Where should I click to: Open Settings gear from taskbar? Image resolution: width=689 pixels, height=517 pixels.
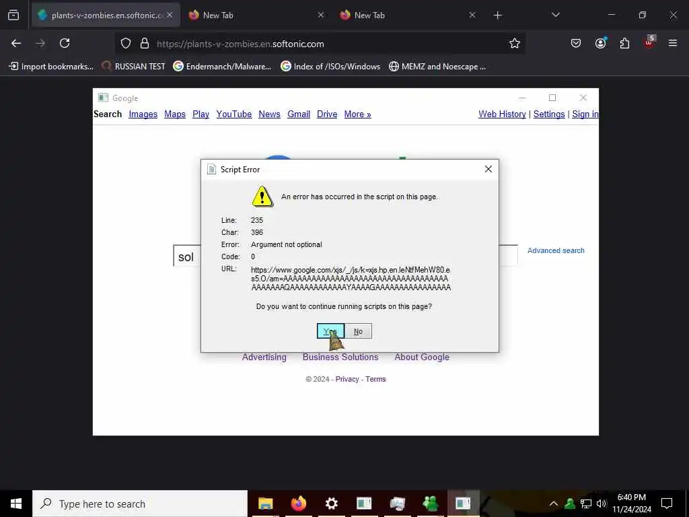331,504
